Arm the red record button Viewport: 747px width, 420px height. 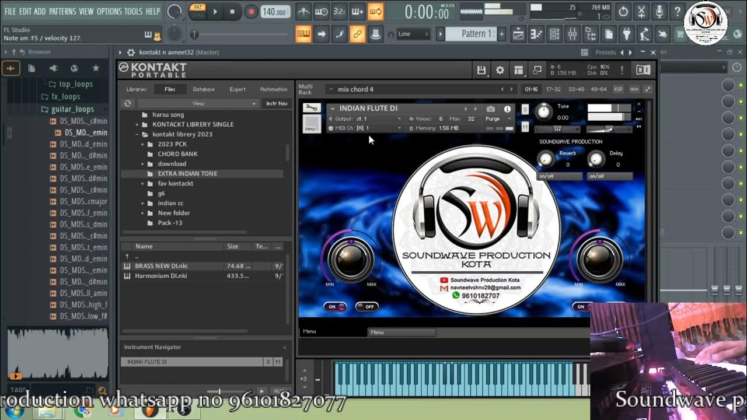tap(251, 12)
